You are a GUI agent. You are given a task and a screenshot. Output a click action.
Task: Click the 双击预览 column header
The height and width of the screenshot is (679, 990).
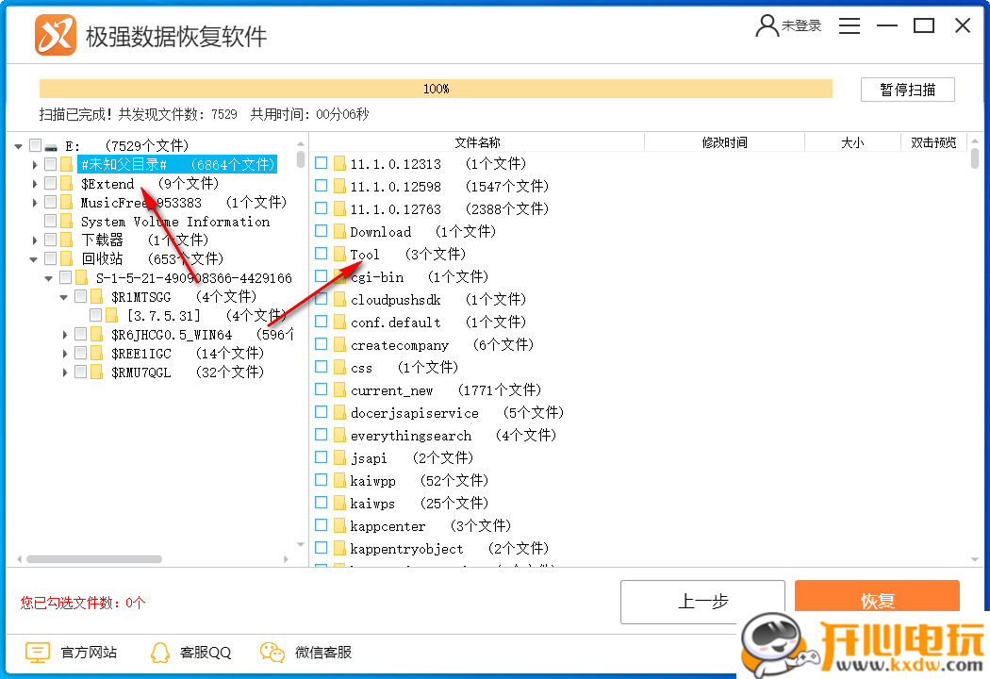tap(933, 142)
